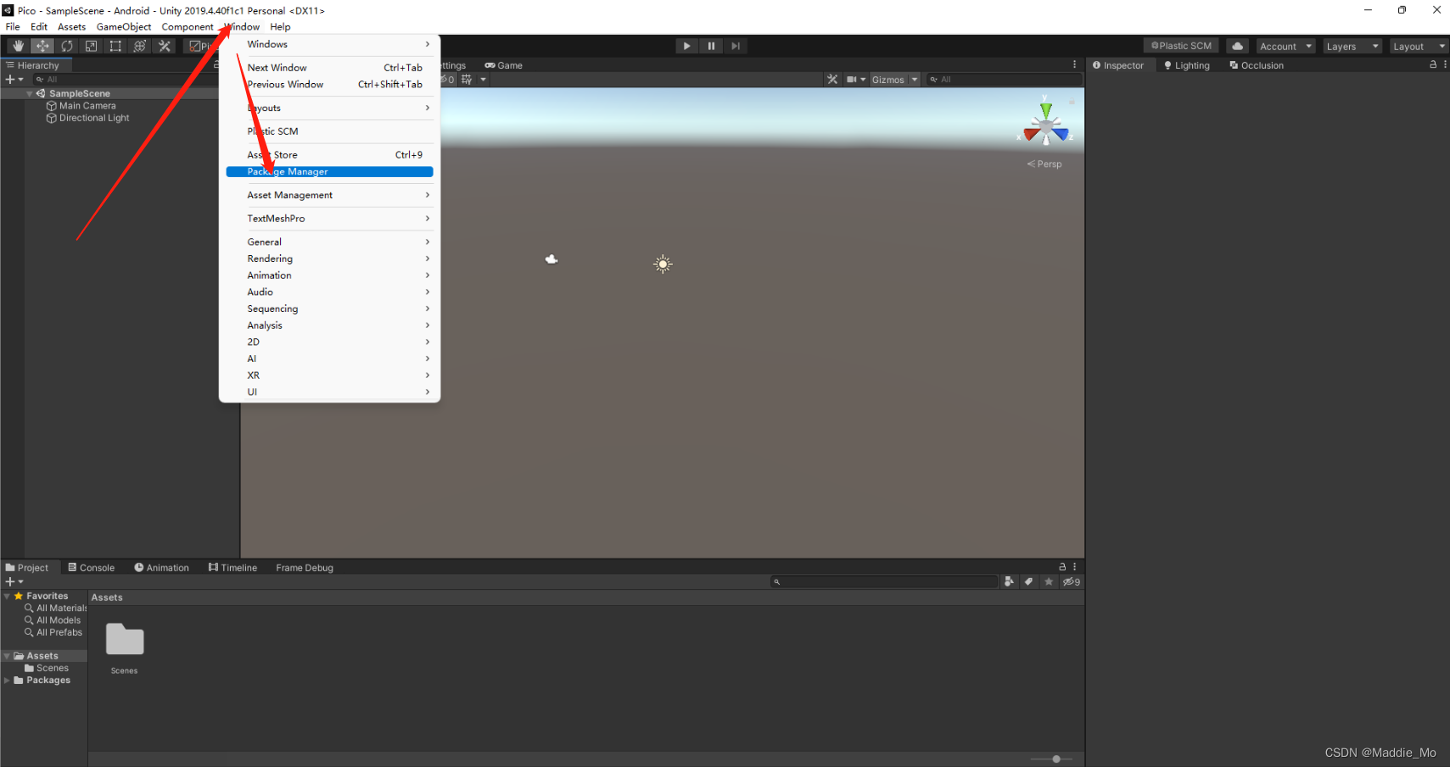Switch to the Lighting tab
This screenshot has width=1450, height=767.
[x=1187, y=65]
